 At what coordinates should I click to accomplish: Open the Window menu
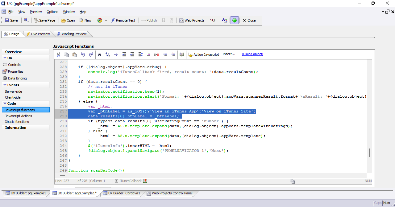pos(69,12)
